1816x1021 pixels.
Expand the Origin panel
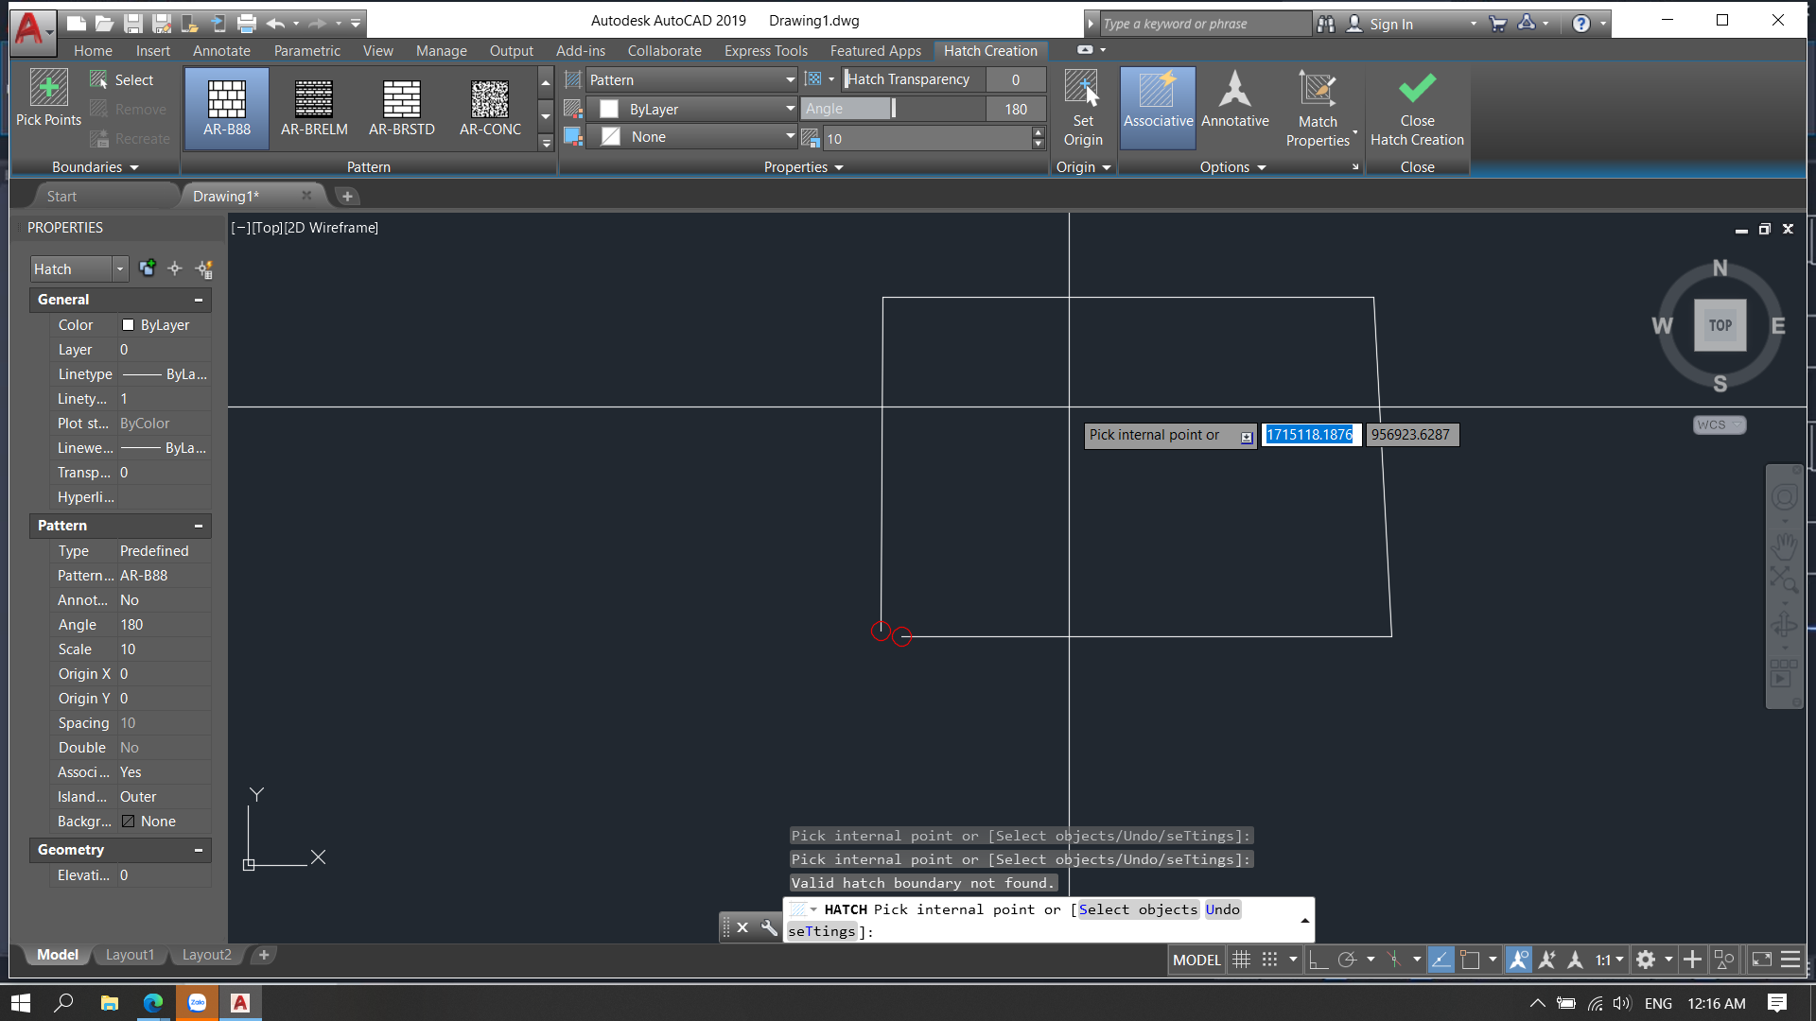pos(1083,167)
